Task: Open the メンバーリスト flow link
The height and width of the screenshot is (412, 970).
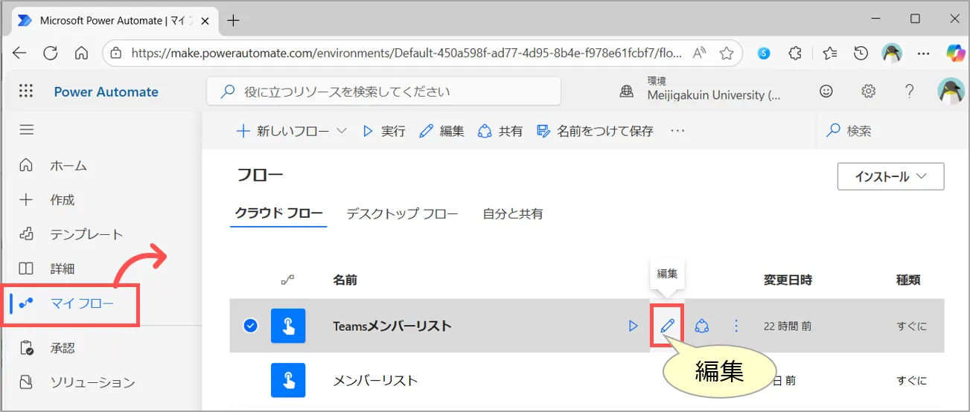Action: click(374, 380)
